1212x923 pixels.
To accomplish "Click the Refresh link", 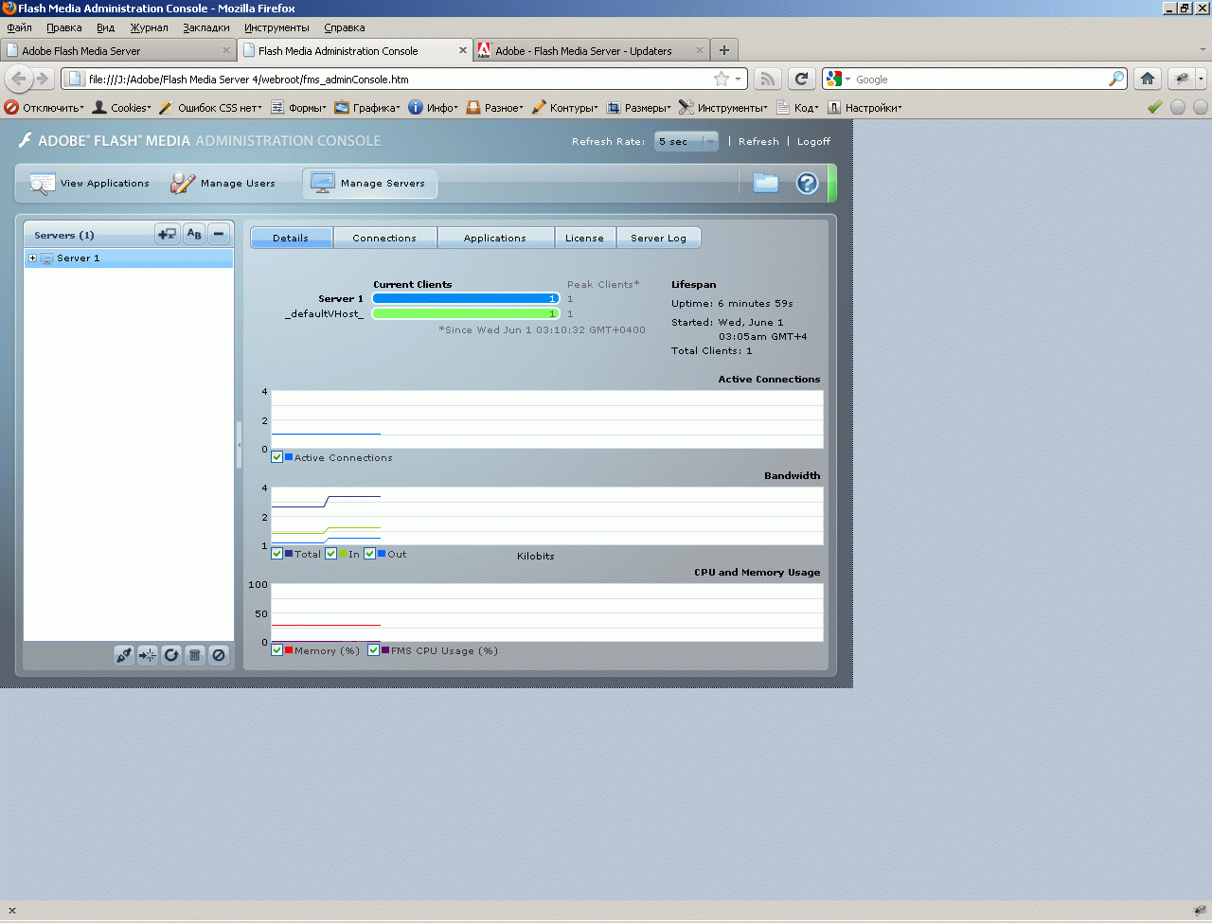I will (758, 141).
